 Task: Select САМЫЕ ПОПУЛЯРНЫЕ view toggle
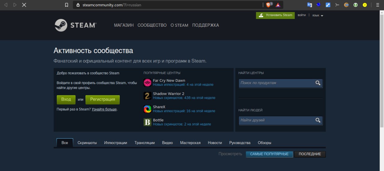point(269,154)
